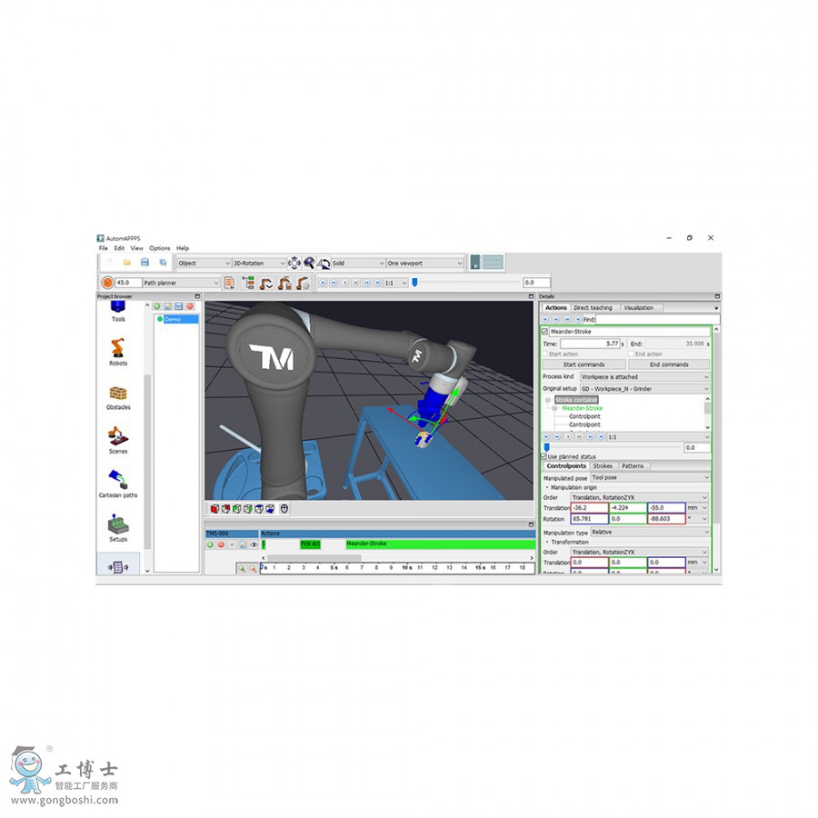818x818 pixels.
Task: Open the Process kind dropdown
Action: (x=644, y=376)
